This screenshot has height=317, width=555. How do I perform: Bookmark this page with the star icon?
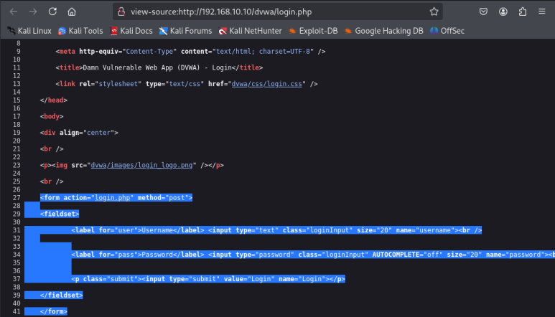[434, 11]
